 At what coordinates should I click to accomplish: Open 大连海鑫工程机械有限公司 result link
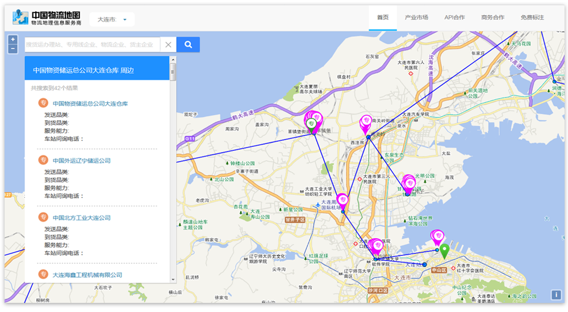[x=87, y=275]
